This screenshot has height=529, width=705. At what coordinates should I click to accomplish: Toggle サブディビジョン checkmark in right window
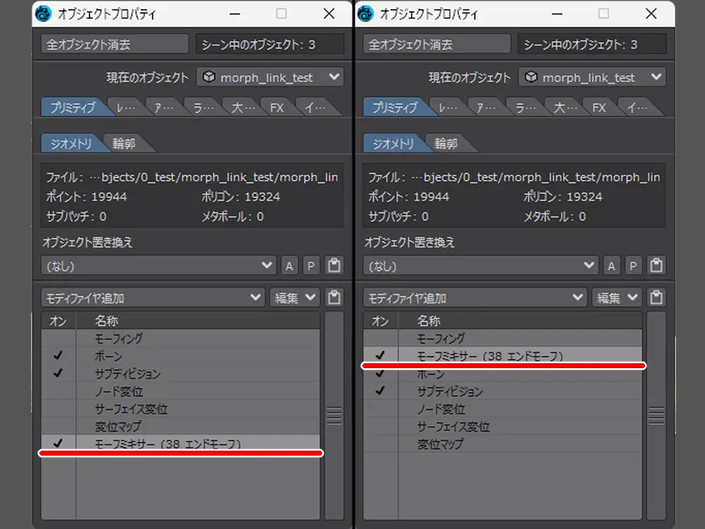tap(380, 391)
